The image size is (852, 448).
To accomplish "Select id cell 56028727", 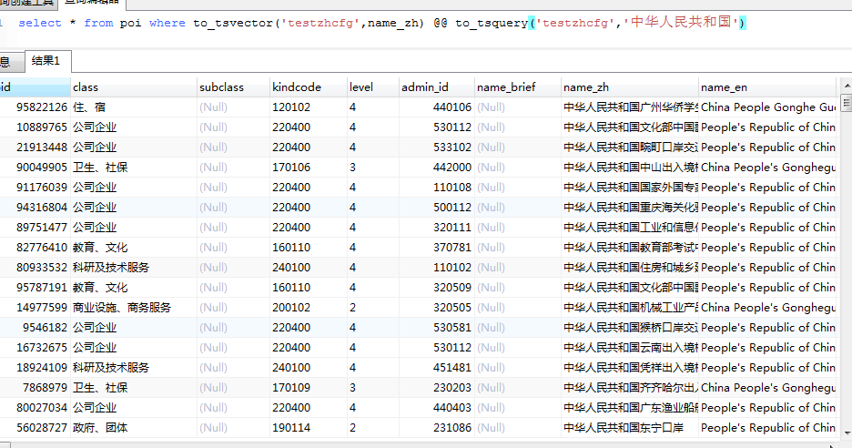I will 35,428.
